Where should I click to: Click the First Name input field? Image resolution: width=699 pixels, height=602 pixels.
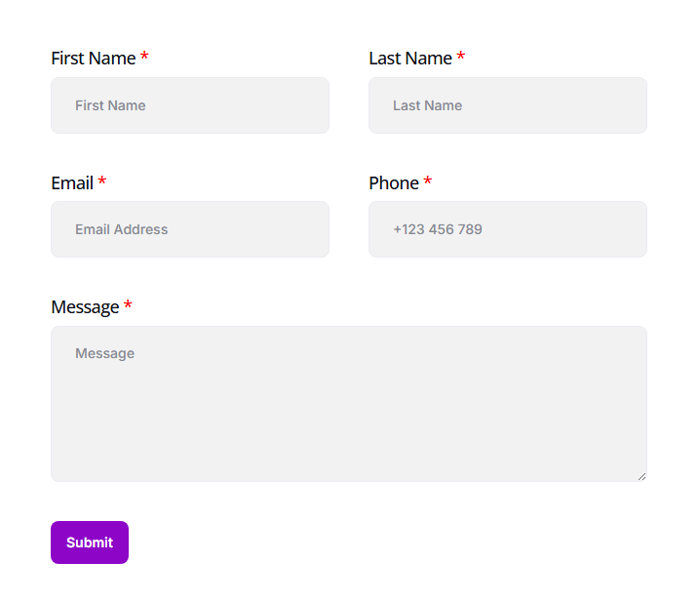click(190, 105)
